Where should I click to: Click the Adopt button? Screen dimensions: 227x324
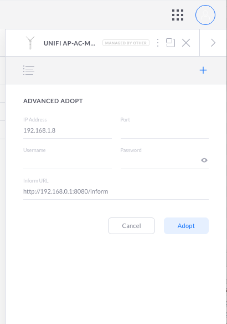click(186, 226)
